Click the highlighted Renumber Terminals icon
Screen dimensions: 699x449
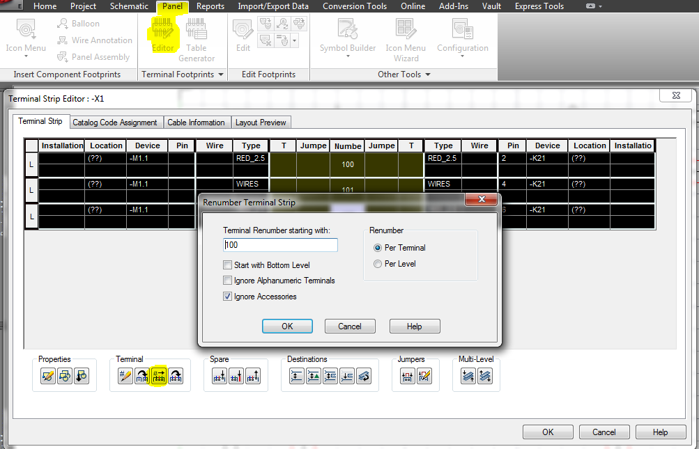tap(158, 375)
